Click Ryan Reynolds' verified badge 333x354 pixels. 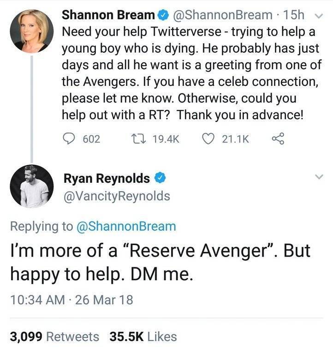click(x=160, y=178)
